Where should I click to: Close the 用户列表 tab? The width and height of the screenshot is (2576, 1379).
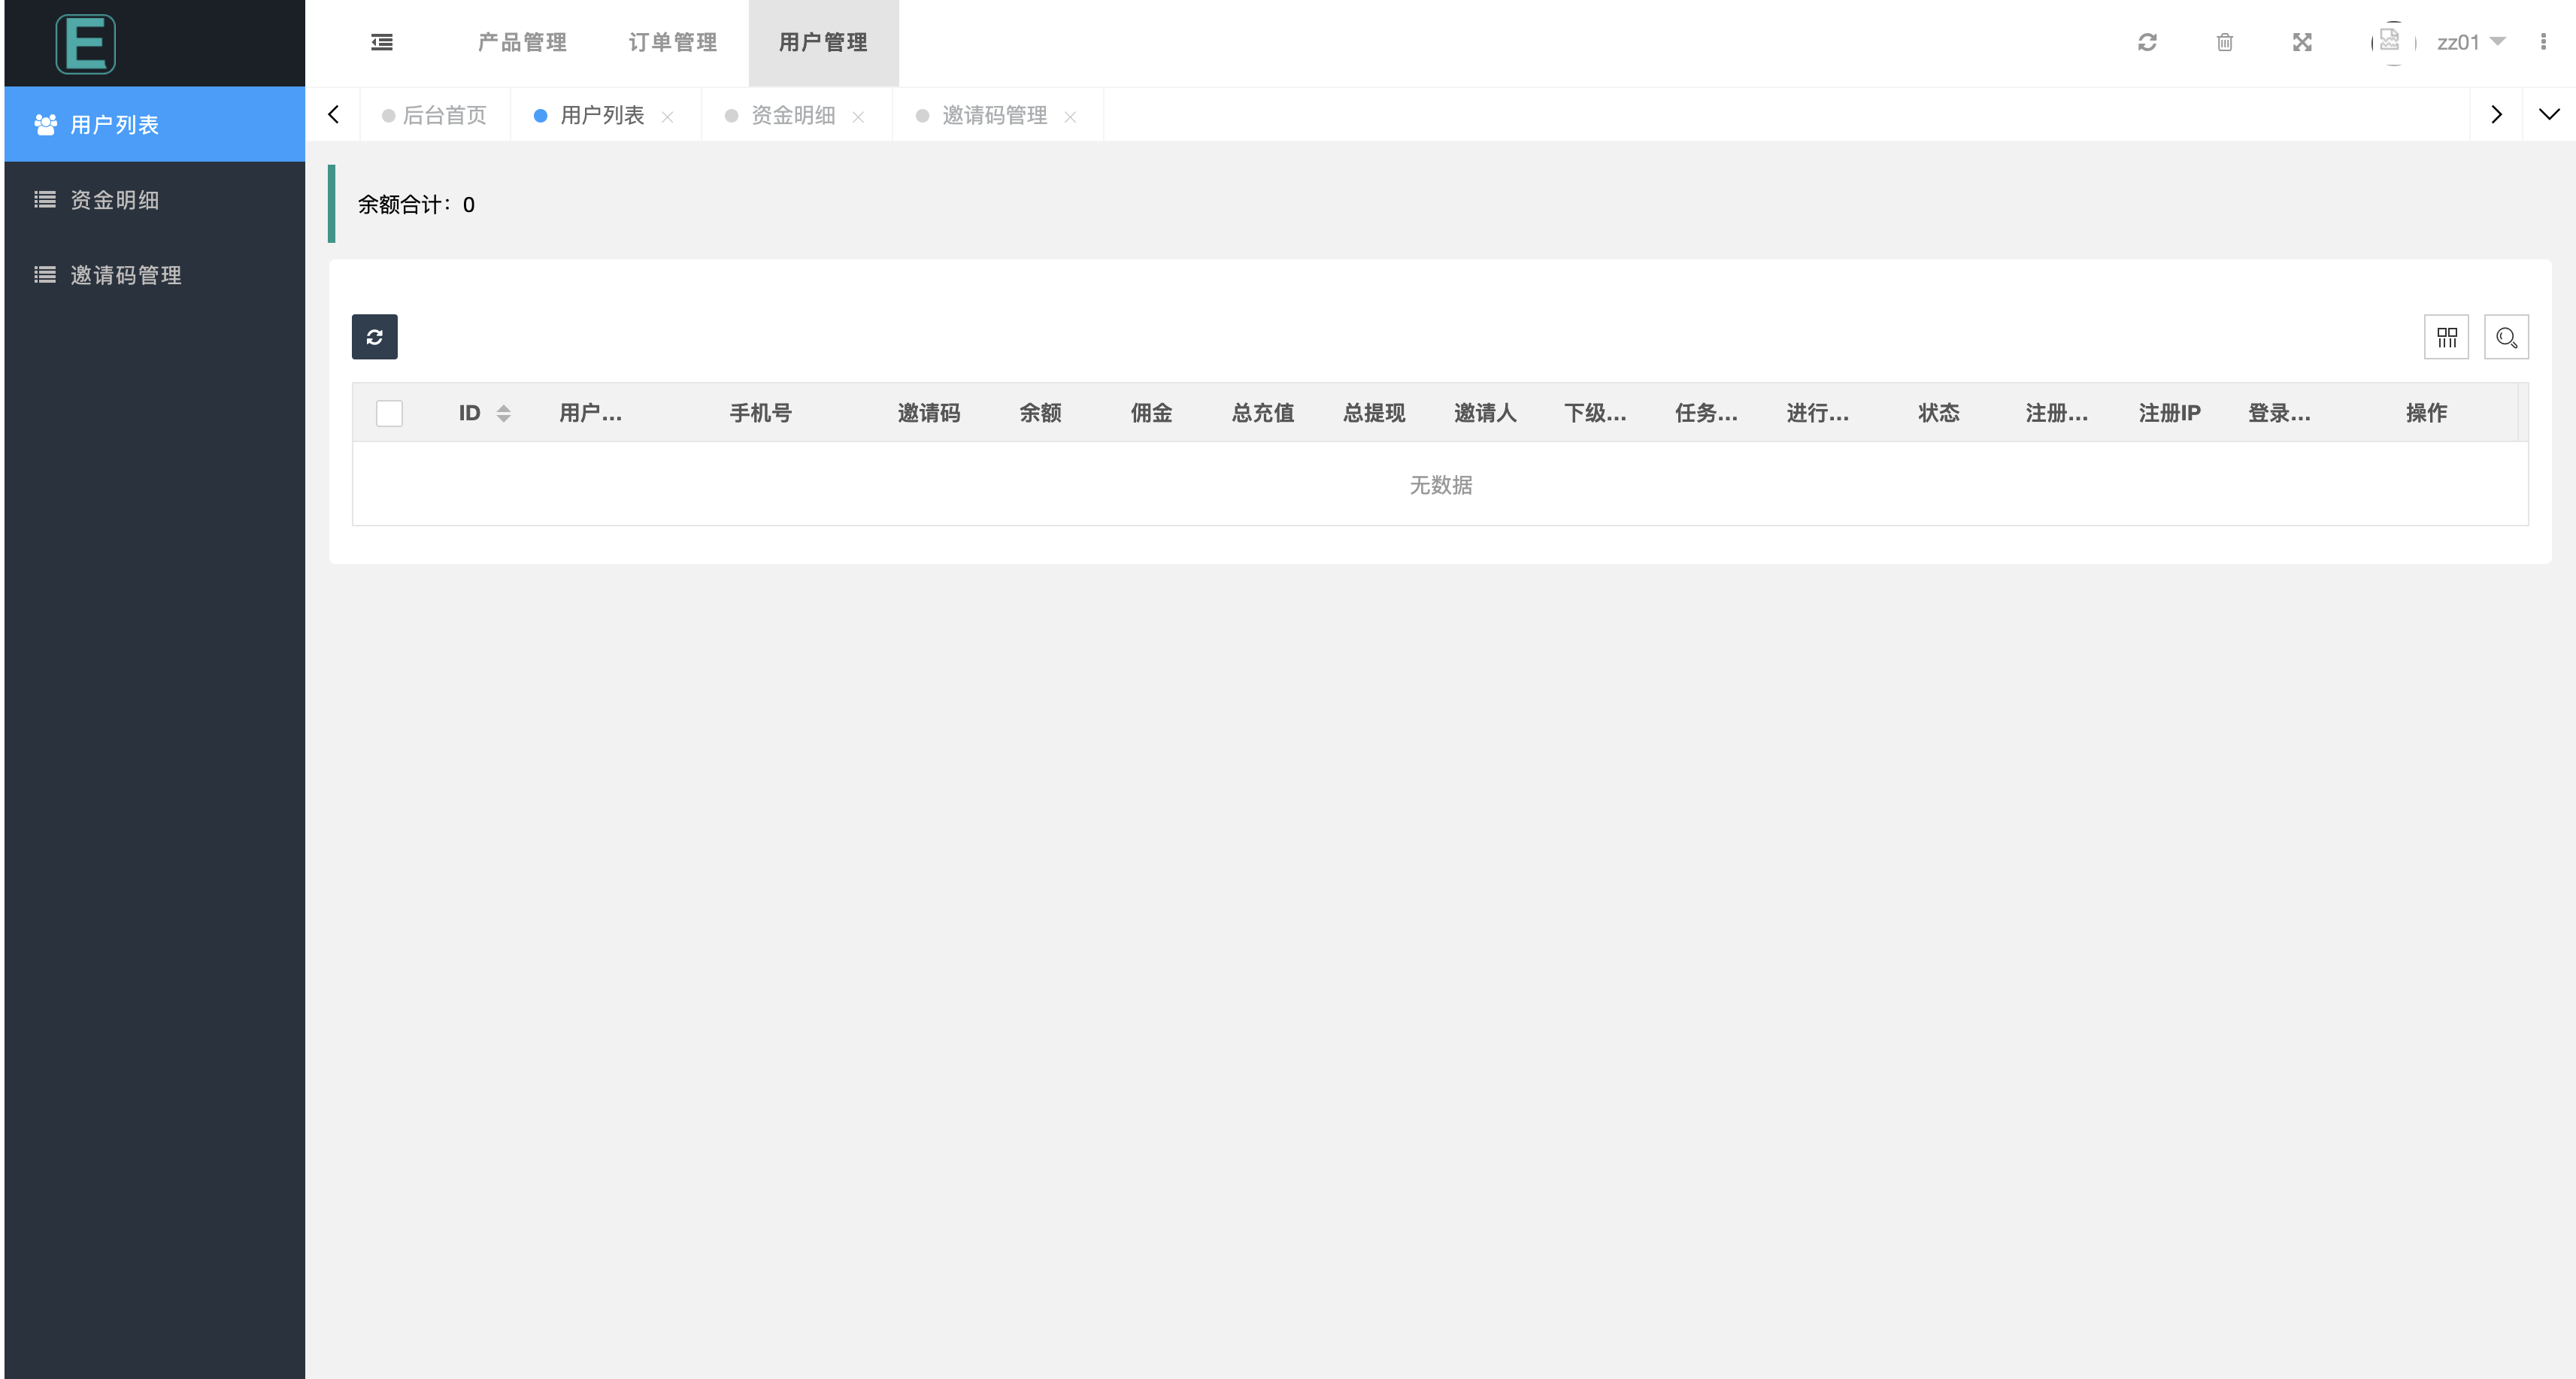click(667, 117)
